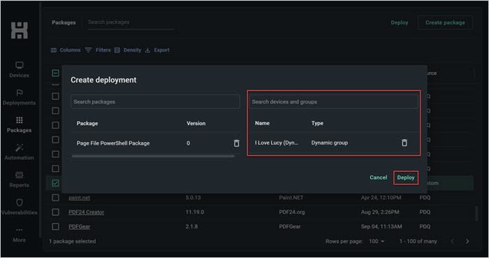The height and width of the screenshot is (258, 489).
Task: Uncheck the selected package row checkbox
Action: pyautogui.click(x=55, y=183)
